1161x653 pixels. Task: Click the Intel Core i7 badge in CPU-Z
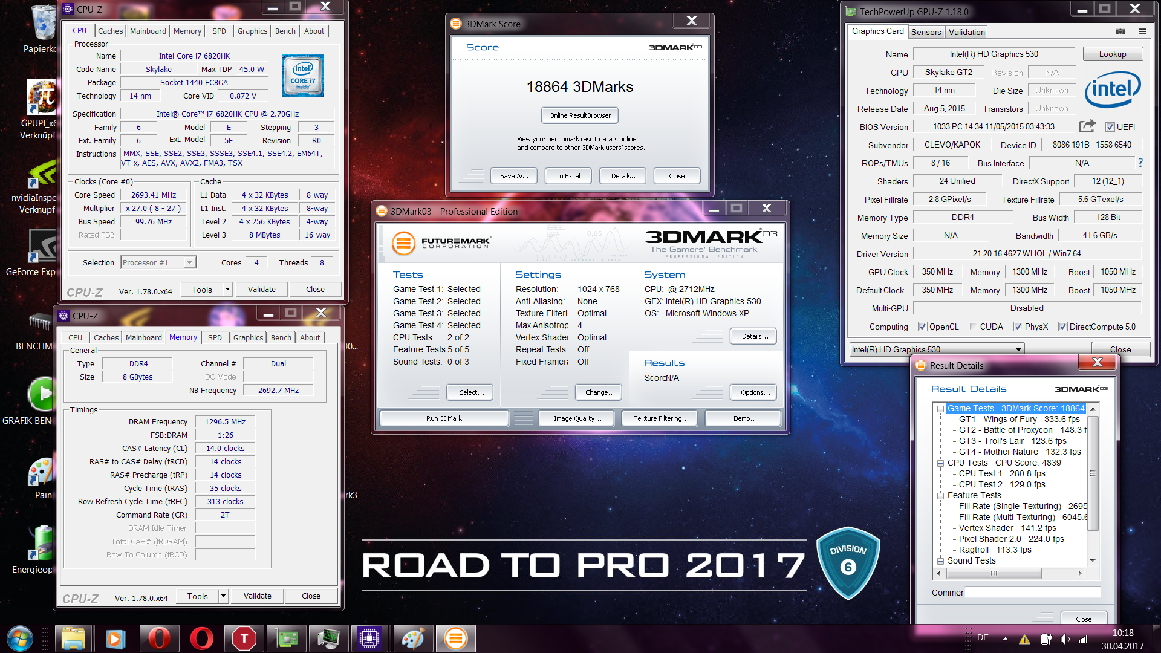coord(303,76)
